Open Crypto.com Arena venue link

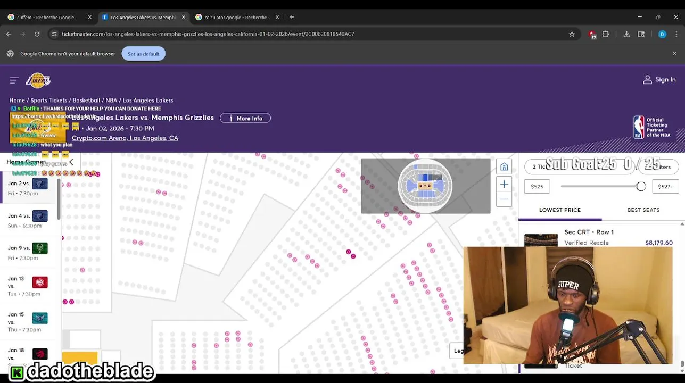[125, 138]
